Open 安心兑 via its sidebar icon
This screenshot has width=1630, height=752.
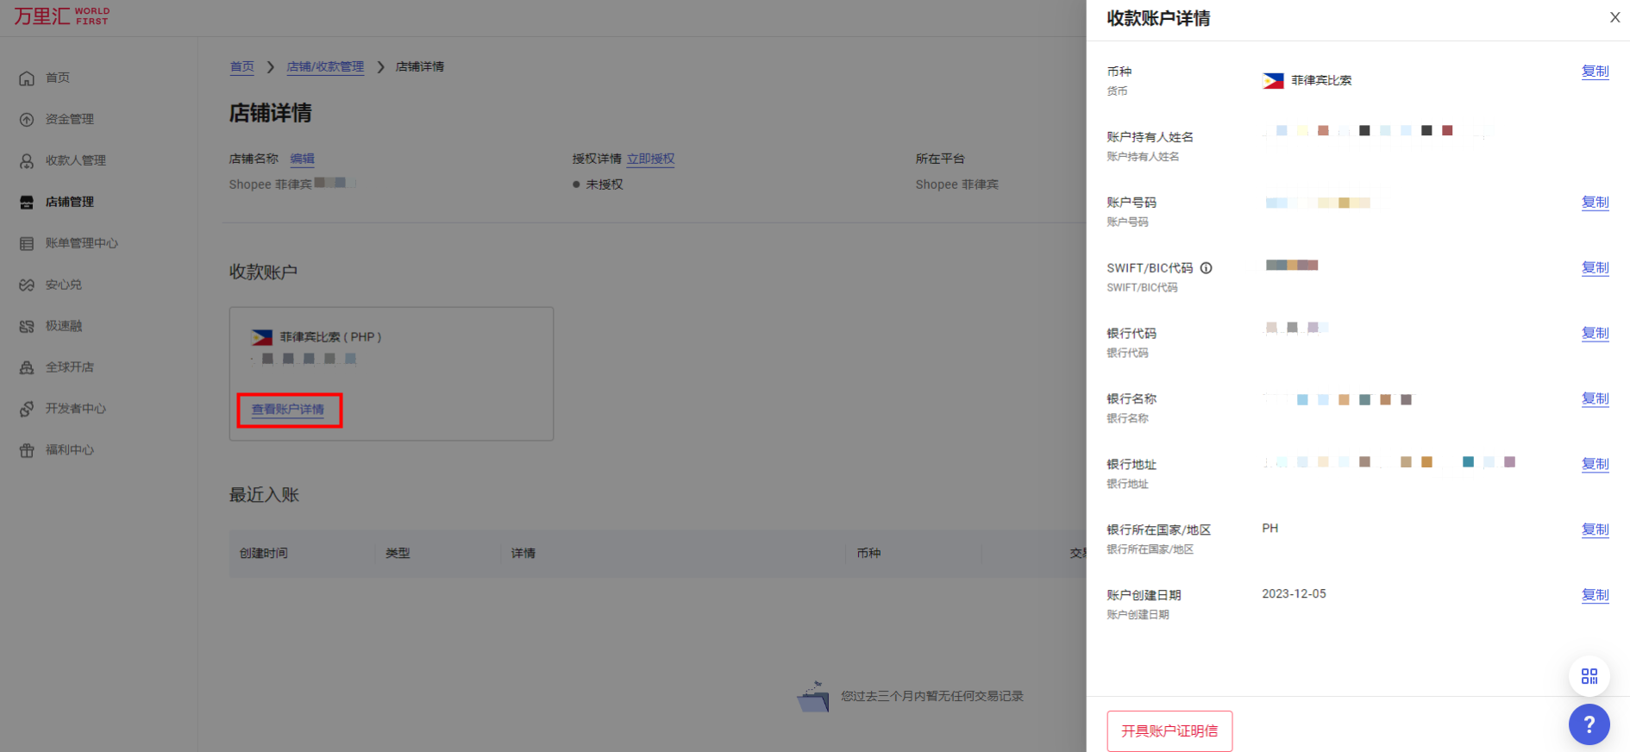(x=27, y=285)
